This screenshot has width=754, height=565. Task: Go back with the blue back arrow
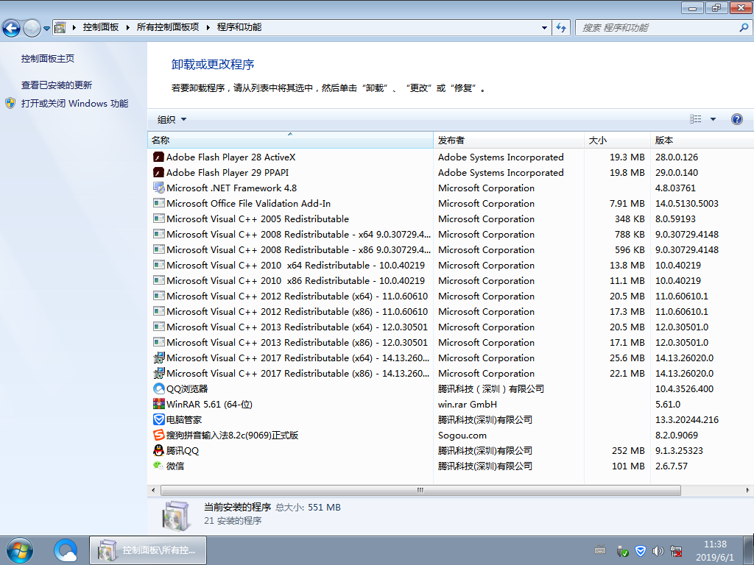[11, 28]
